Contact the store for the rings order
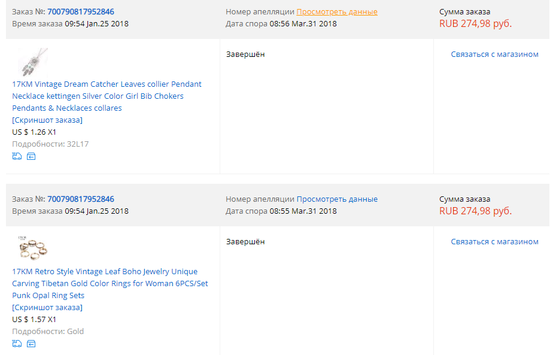 coord(494,241)
